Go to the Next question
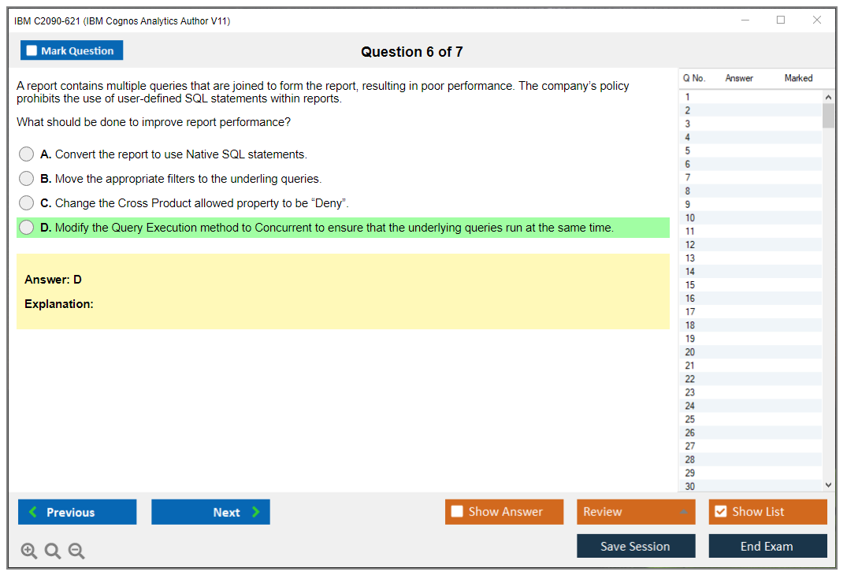Screen dimensions: 847x579 tap(210, 512)
